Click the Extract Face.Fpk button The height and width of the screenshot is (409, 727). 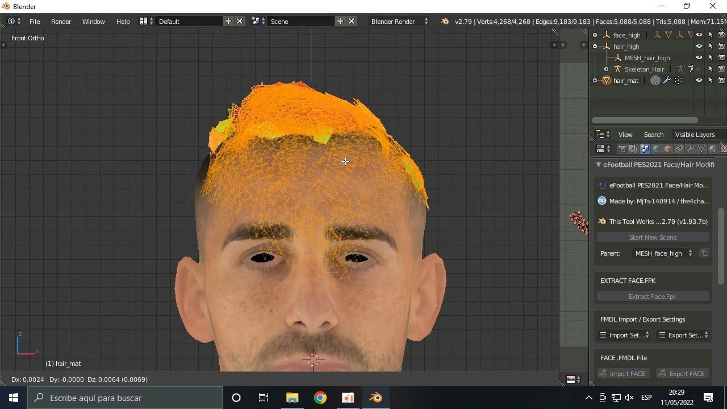pyautogui.click(x=653, y=297)
